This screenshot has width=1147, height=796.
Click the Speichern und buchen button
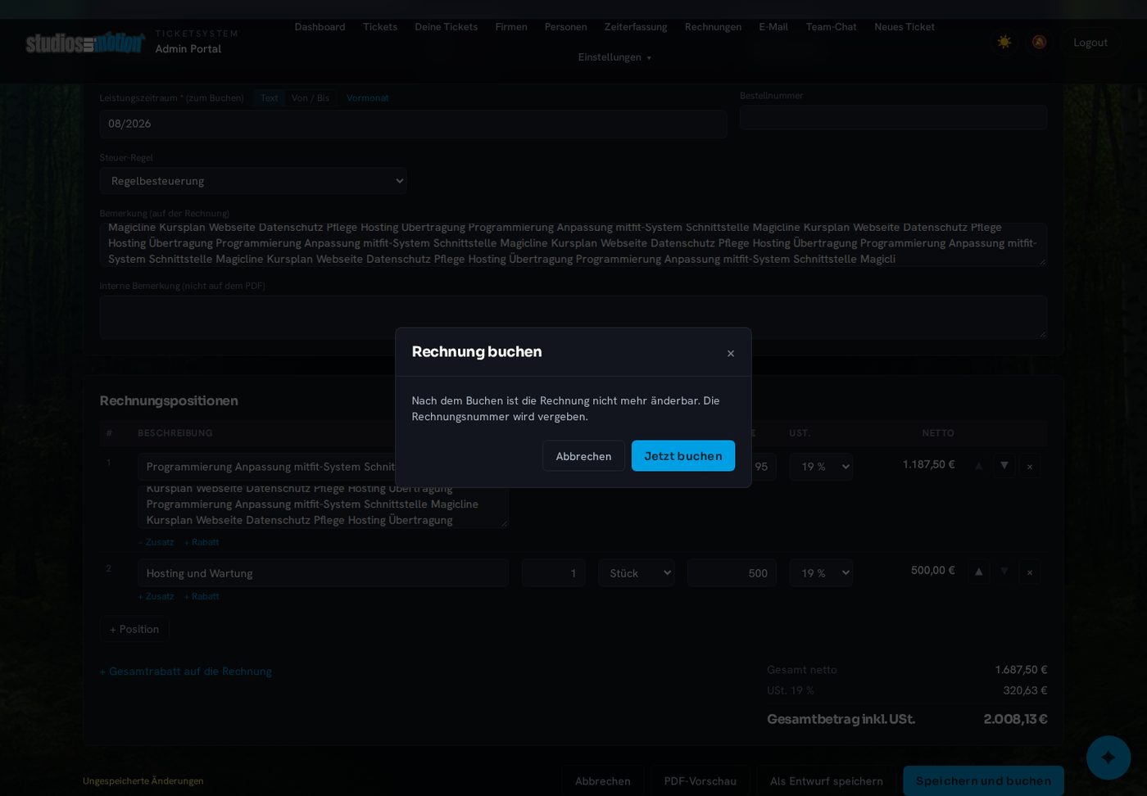point(983,781)
